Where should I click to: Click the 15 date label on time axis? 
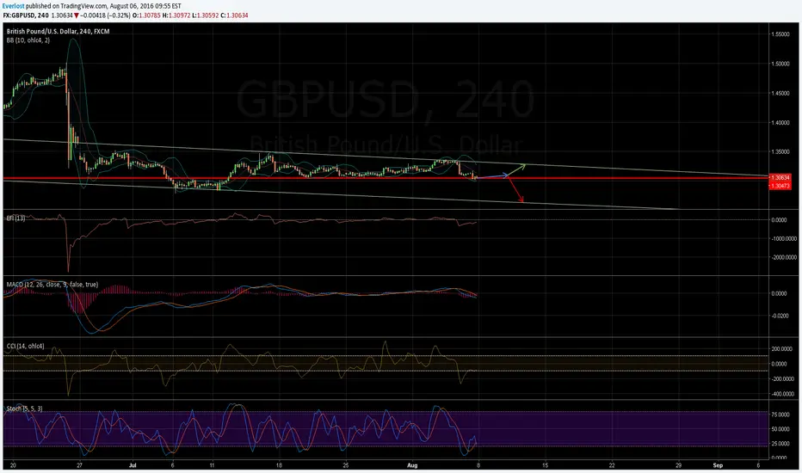[546, 465]
